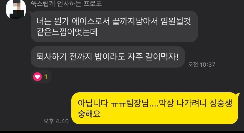The image size is (244, 133).
Task: Open the sender's pixelated profile picture
Action: [x=16, y=9]
